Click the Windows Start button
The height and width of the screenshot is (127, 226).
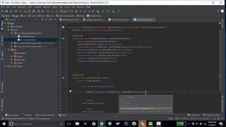click(x=4, y=124)
